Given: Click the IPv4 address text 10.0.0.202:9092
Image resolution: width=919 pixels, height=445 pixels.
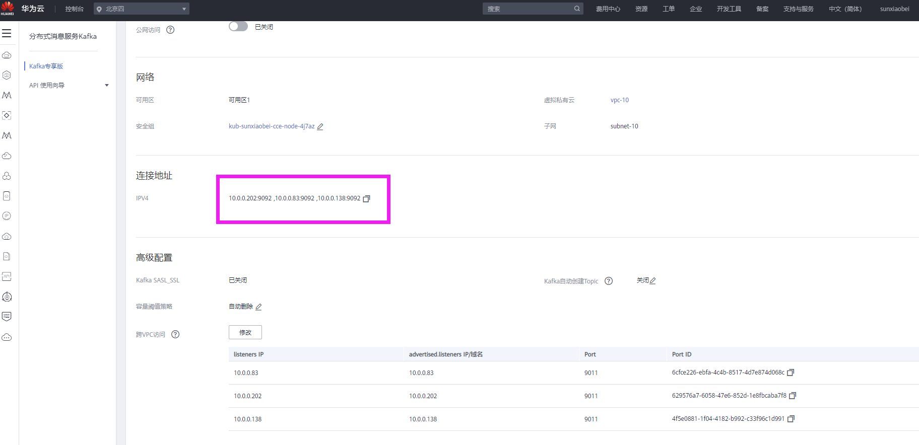Looking at the screenshot, I should pyautogui.click(x=250, y=198).
